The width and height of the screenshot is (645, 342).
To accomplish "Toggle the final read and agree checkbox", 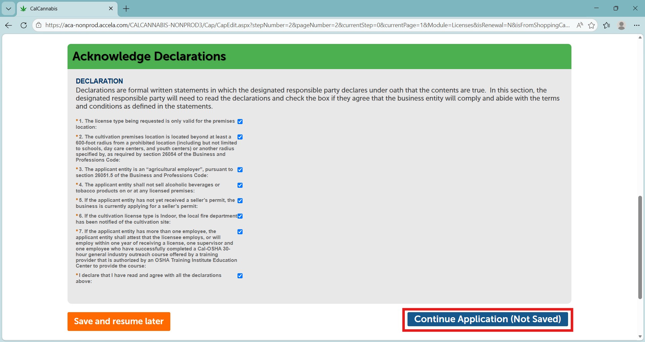I will pos(240,276).
